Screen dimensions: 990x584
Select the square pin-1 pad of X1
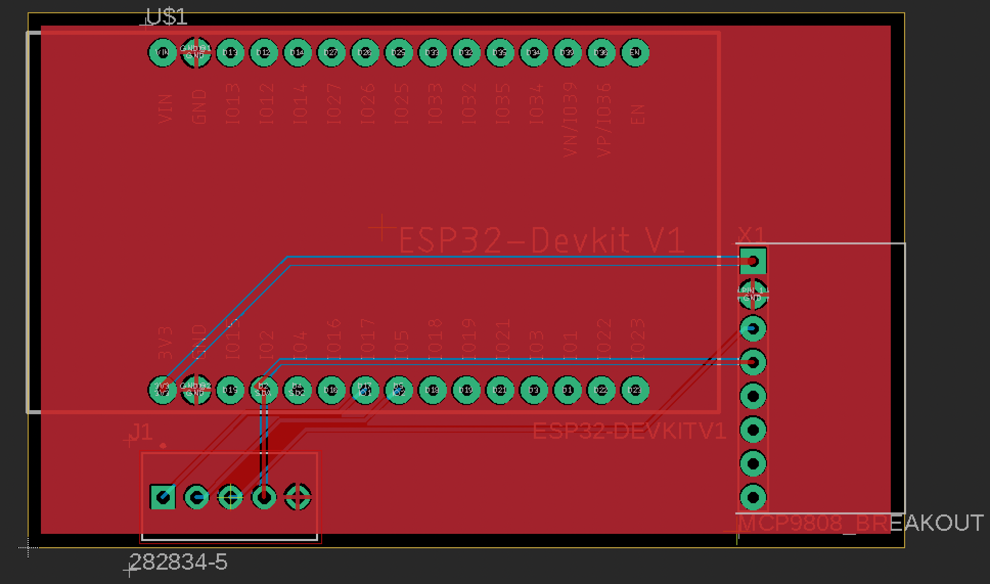coord(753,261)
